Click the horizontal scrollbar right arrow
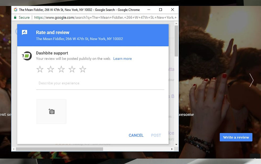 click(x=172, y=149)
